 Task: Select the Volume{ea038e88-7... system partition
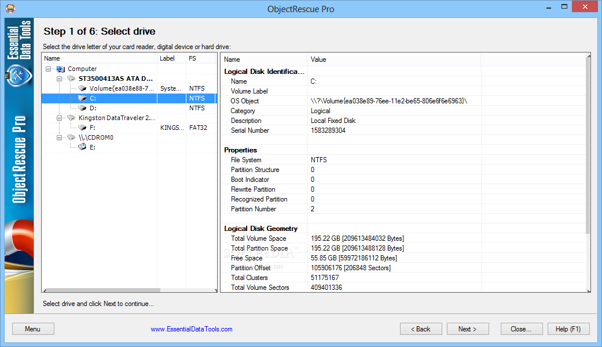pyautogui.click(x=122, y=88)
